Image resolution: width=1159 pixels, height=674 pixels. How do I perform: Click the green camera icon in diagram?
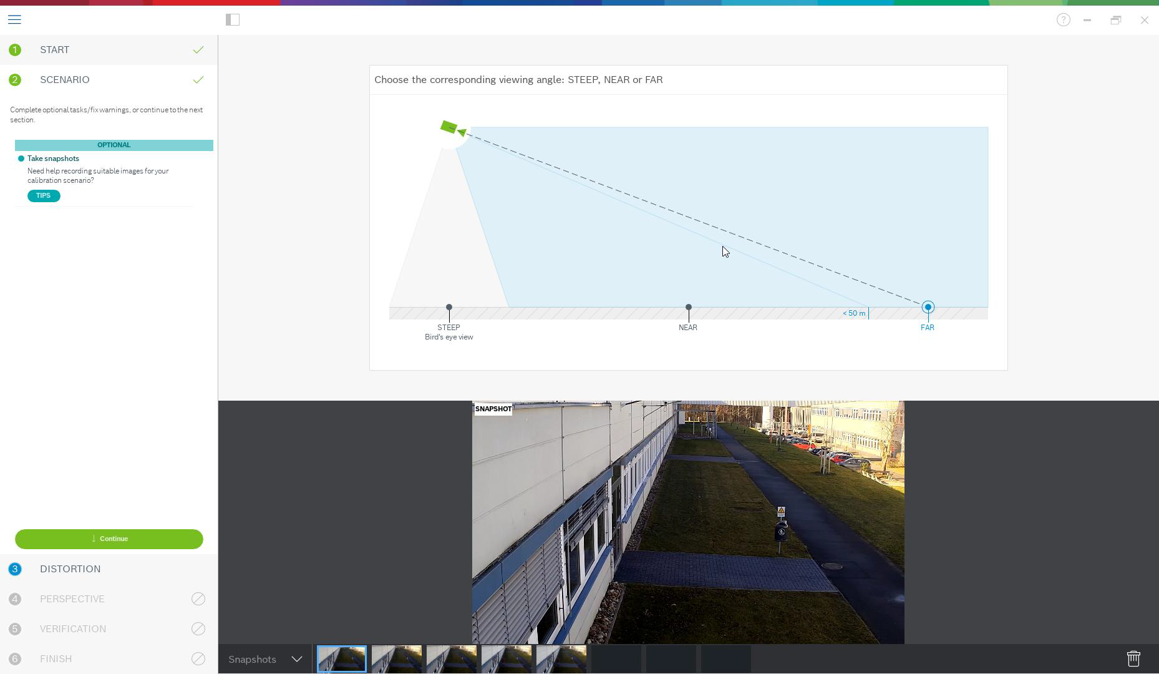pyautogui.click(x=449, y=127)
